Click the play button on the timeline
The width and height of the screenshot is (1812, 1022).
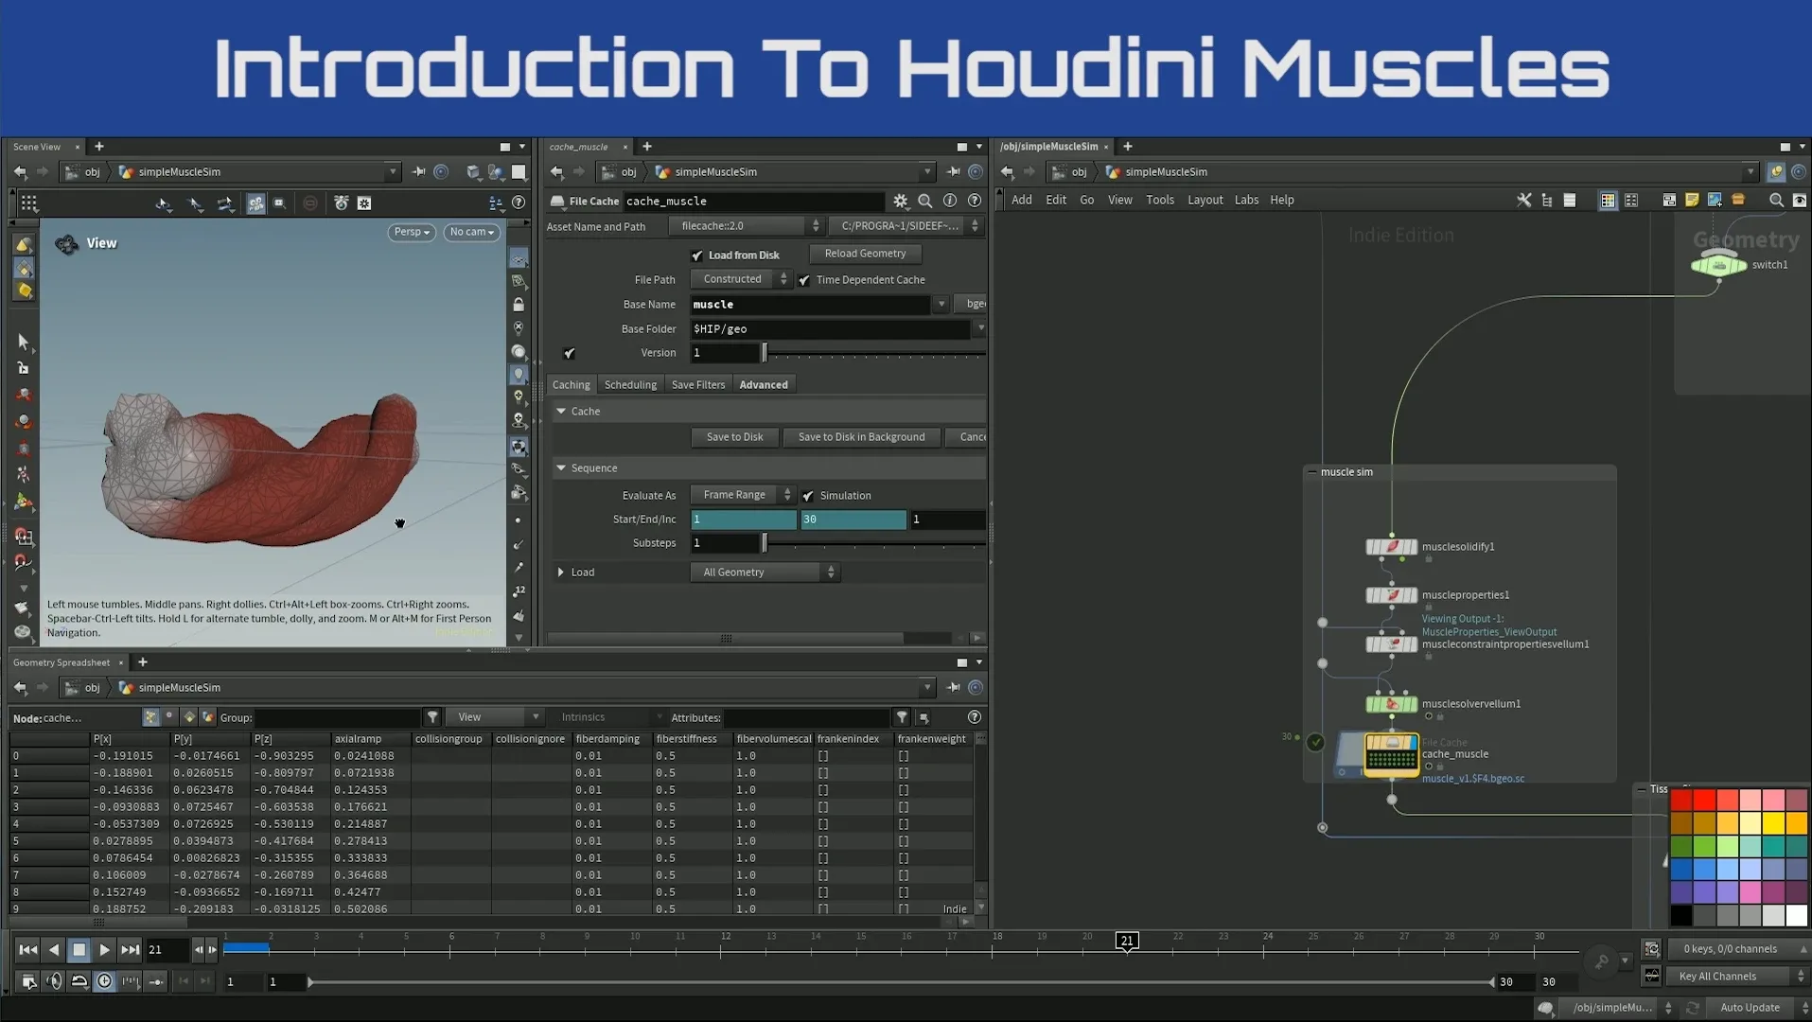click(x=104, y=950)
